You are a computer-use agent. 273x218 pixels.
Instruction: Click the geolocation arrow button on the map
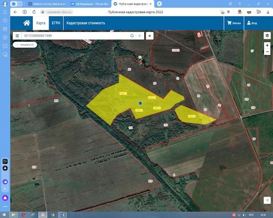pyautogui.click(x=267, y=200)
